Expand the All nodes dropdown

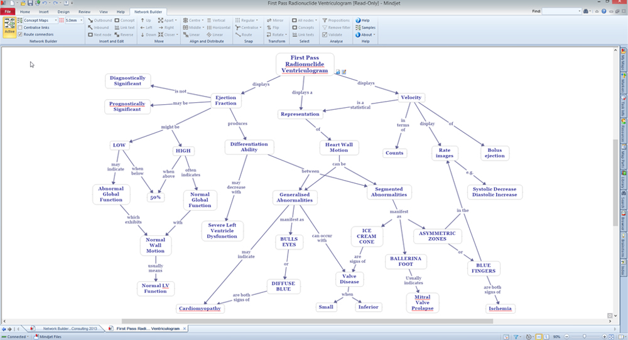(x=316, y=21)
